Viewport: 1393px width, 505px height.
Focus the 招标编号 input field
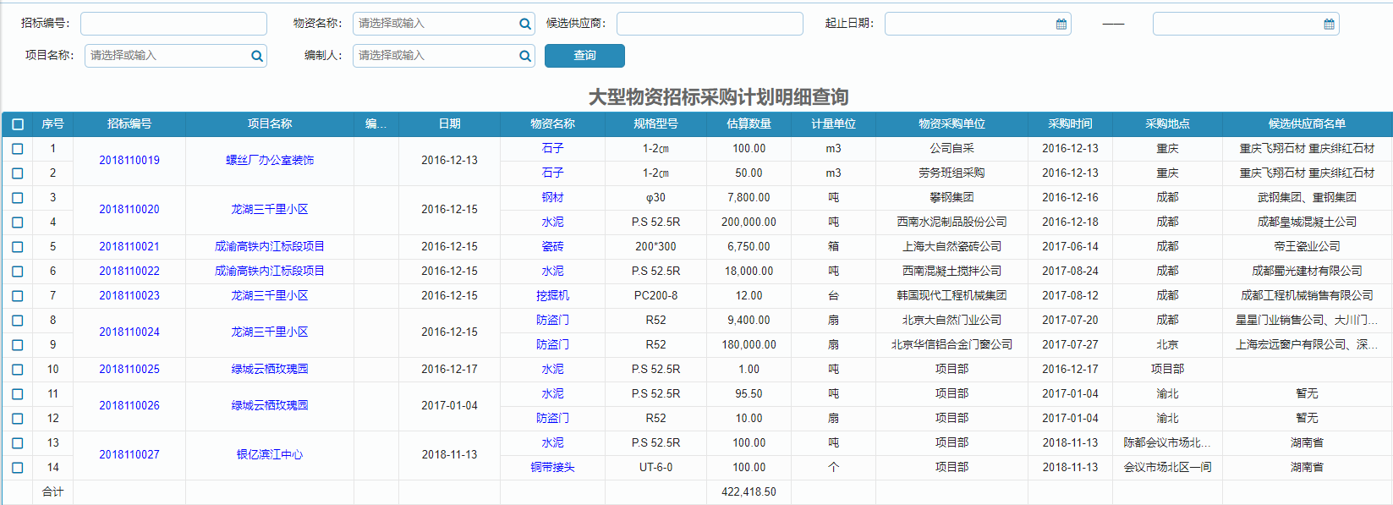point(173,24)
